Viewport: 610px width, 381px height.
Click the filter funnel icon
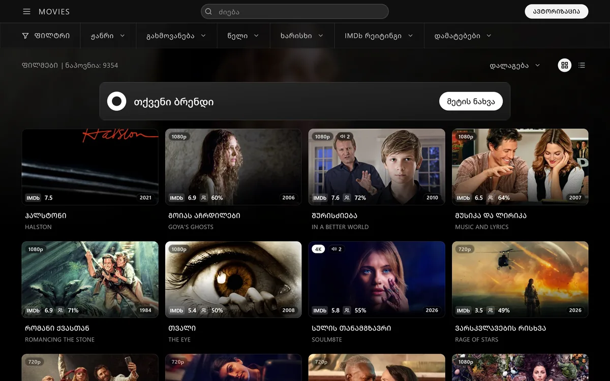25,36
